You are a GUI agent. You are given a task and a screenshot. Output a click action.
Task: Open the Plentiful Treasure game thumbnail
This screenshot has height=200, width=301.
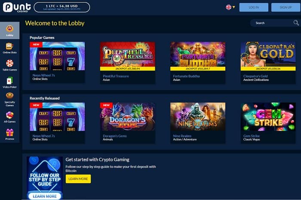127,56
